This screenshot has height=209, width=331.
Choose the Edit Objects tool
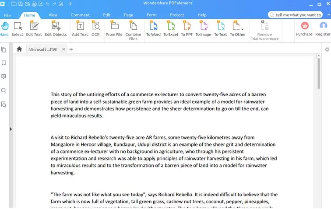[x=56, y=28]
